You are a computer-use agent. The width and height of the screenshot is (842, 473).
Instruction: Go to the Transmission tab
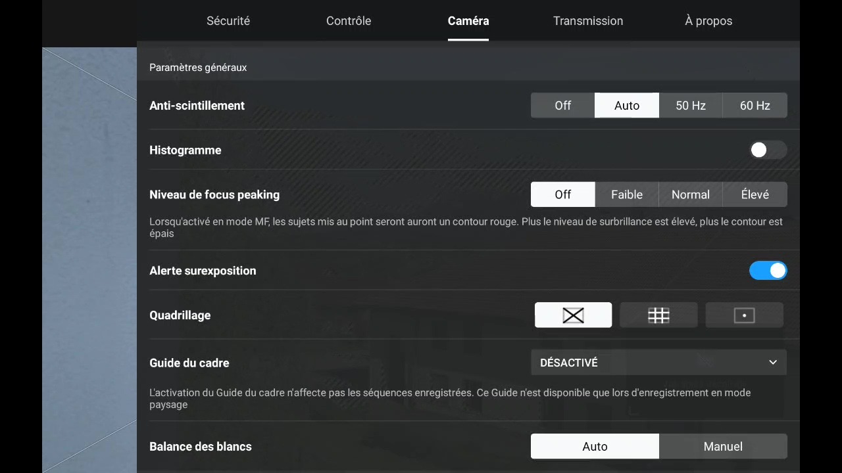pos(588,21)
